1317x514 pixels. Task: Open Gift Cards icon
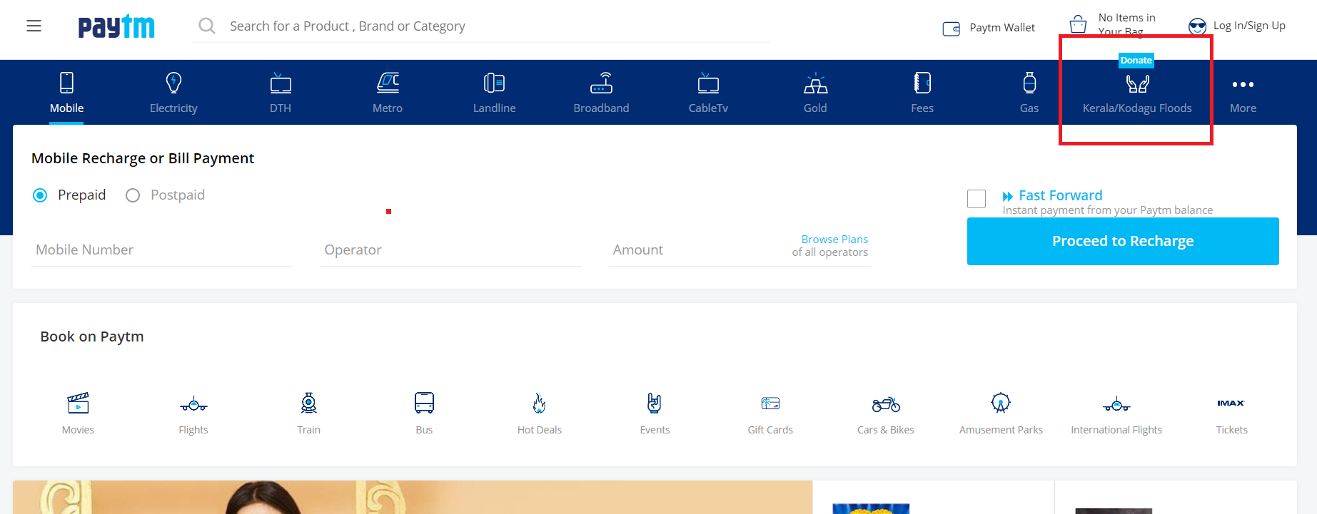770,404
